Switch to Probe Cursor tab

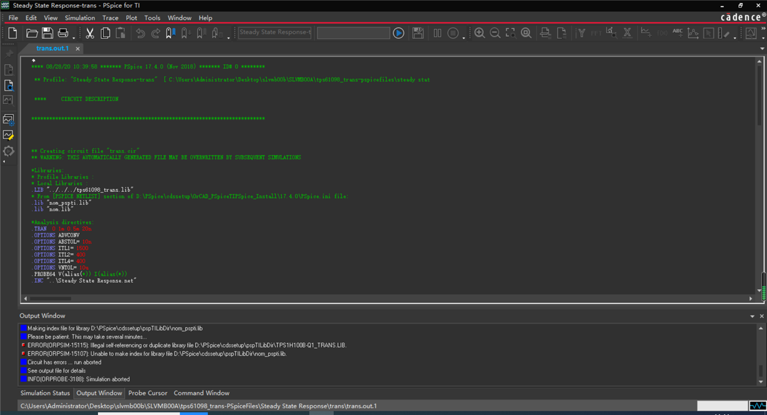tap(148, 393)
